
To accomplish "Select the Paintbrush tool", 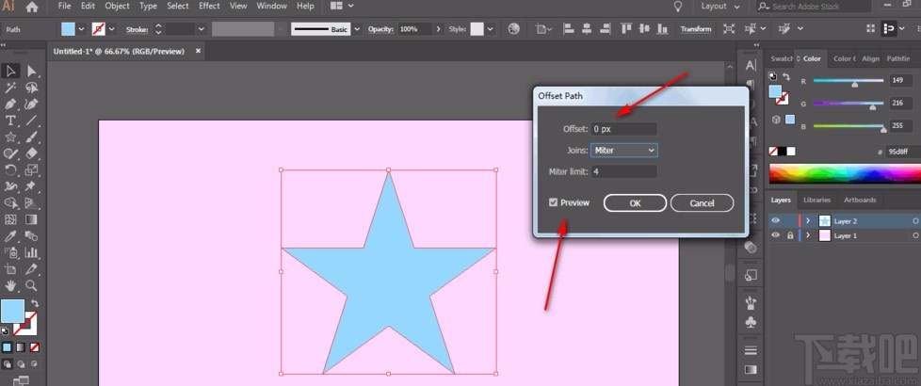I will click(31, 137).
